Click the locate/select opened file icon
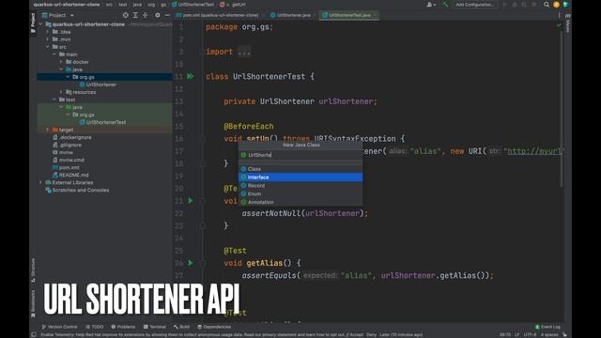Viewport: 601px width, 338px height. [x=125, y=15]
